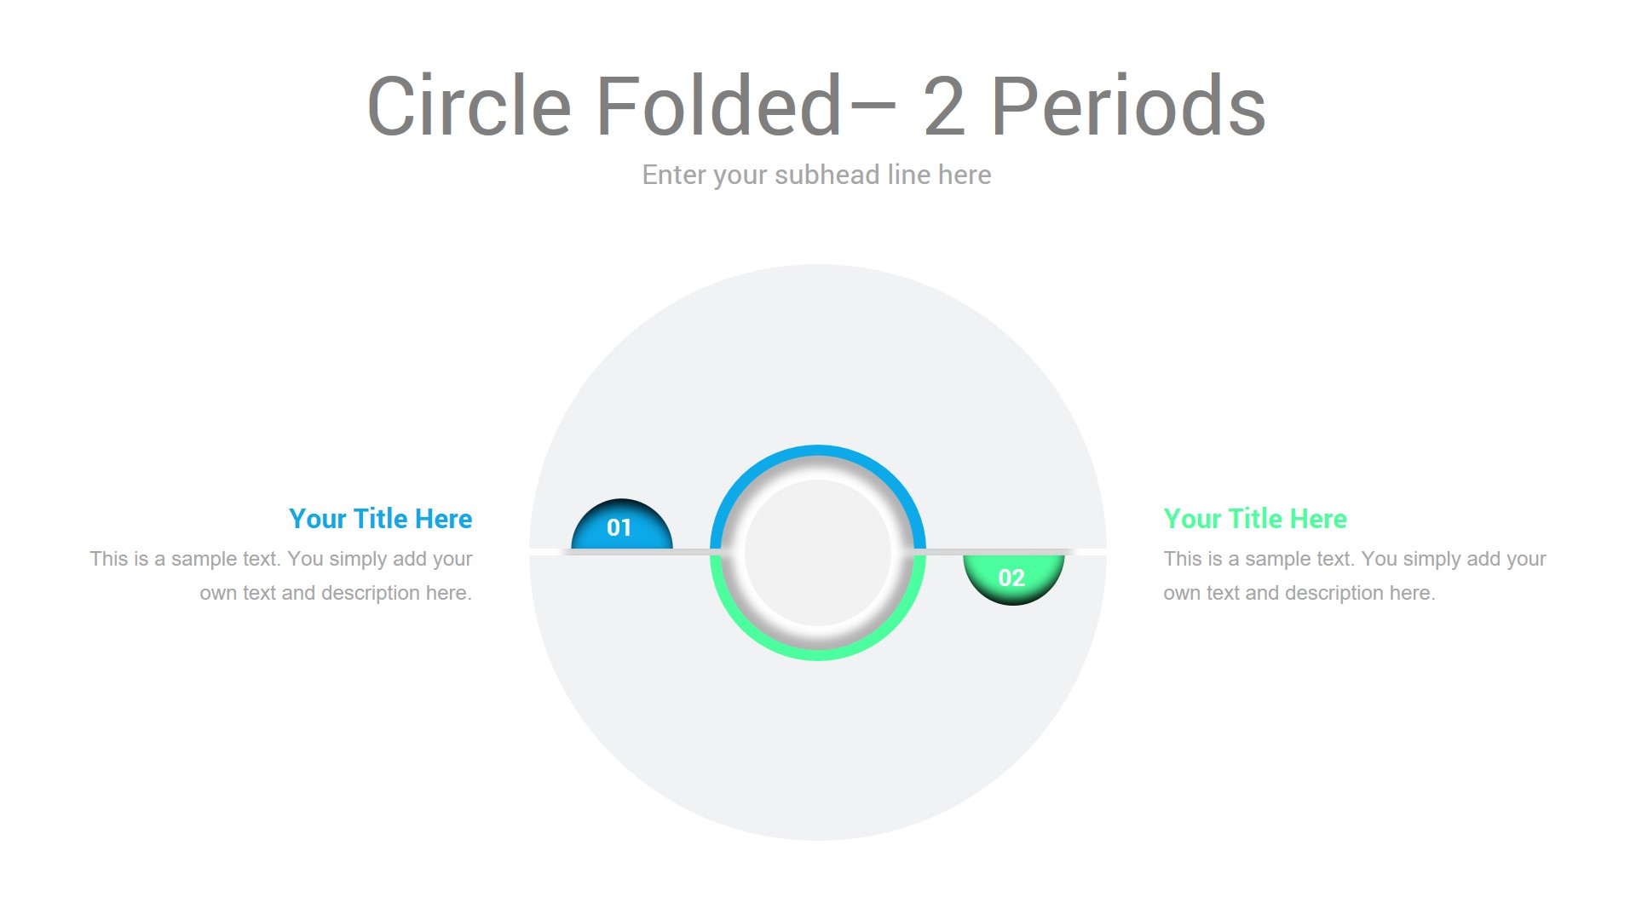
Task: Select the green lower arc of center ring
Action: pos(817,653)
